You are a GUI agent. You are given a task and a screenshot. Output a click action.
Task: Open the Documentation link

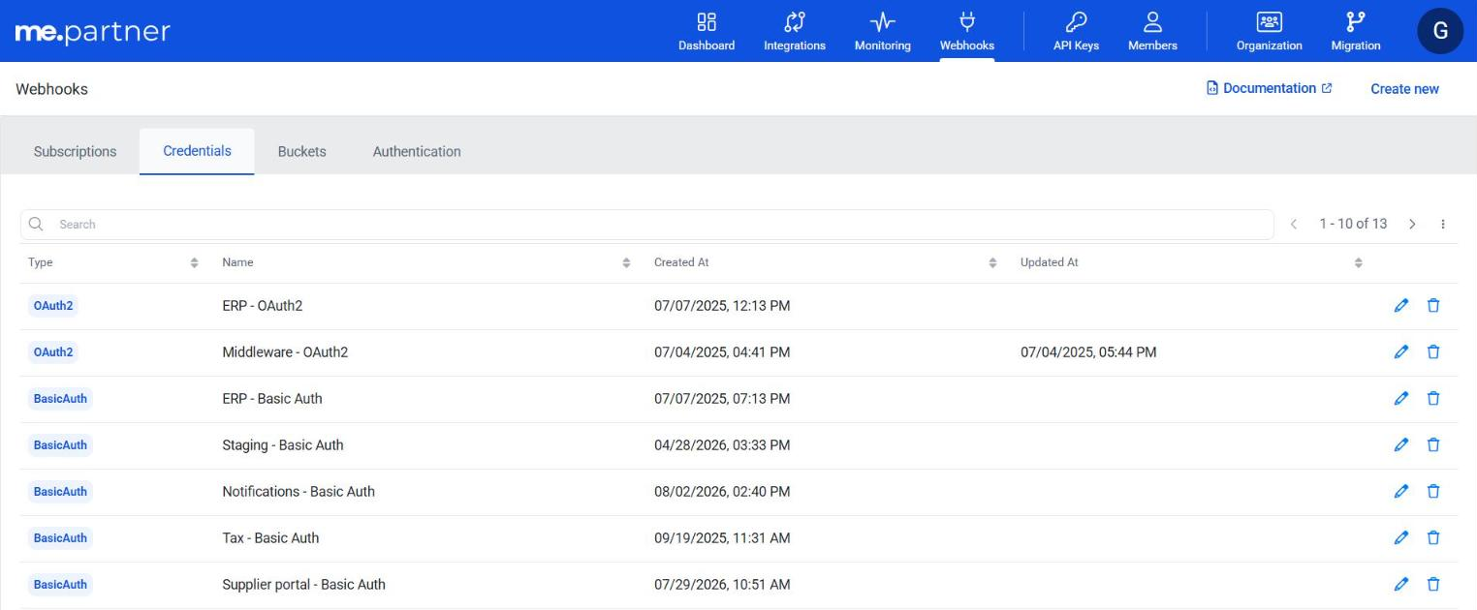[x=1269, y=88]
